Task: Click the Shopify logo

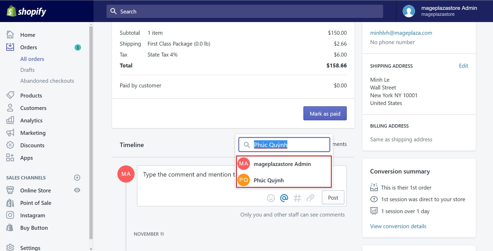Action: tap(26, 11)
